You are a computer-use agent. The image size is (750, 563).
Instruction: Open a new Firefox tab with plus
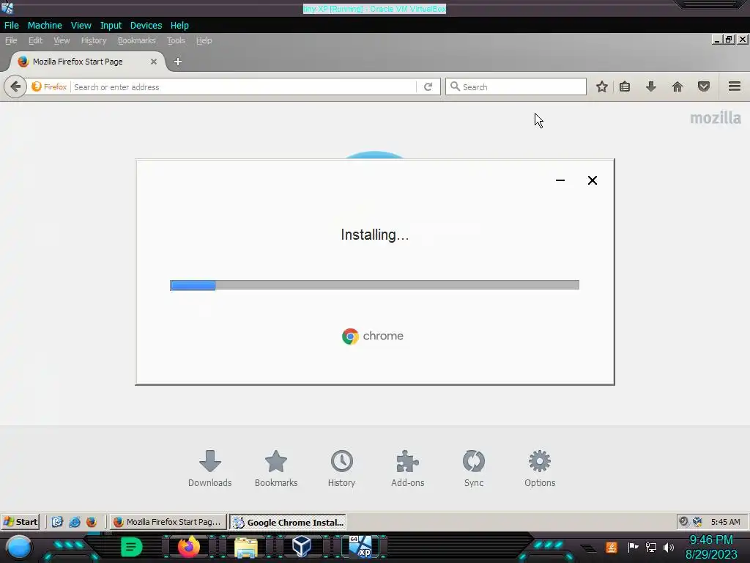[x=177, y=62]
